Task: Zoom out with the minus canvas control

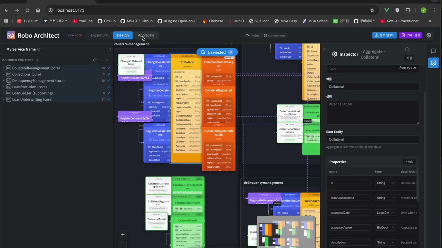Action: coord(123,242)
